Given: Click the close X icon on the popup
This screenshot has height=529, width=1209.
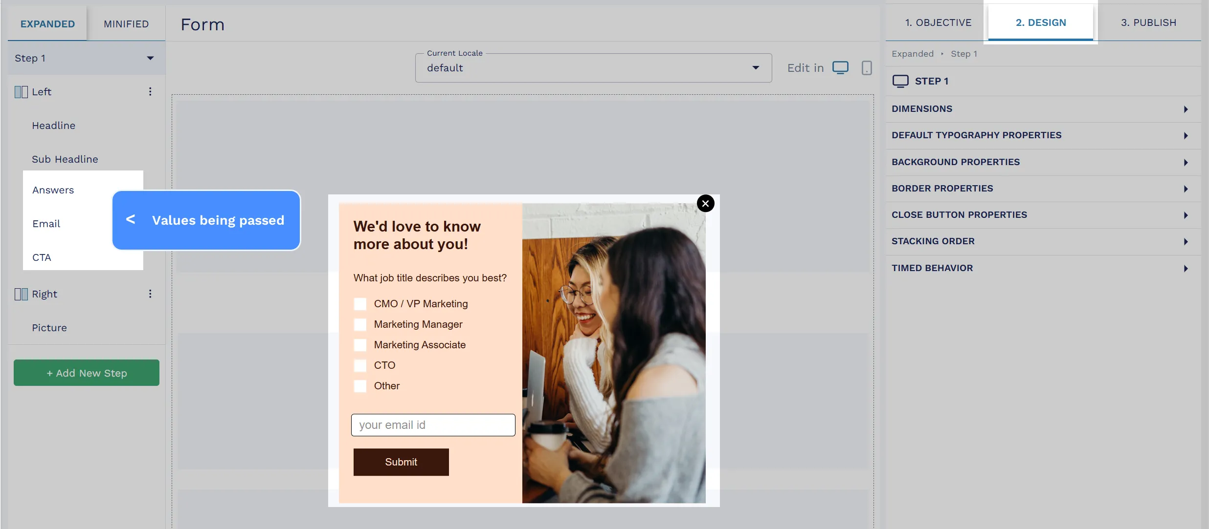Looking at the screenshot, I should pos(706,203).
